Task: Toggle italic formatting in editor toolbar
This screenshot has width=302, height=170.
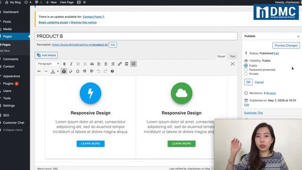Action: [x=71, y=64]
